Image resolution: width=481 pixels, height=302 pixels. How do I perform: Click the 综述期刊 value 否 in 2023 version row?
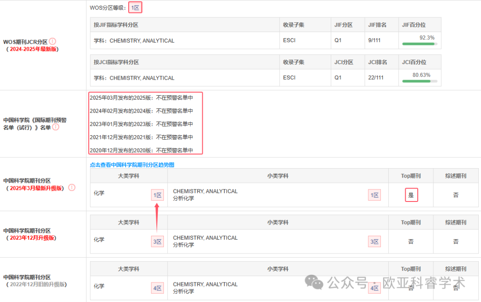(456, 242)
